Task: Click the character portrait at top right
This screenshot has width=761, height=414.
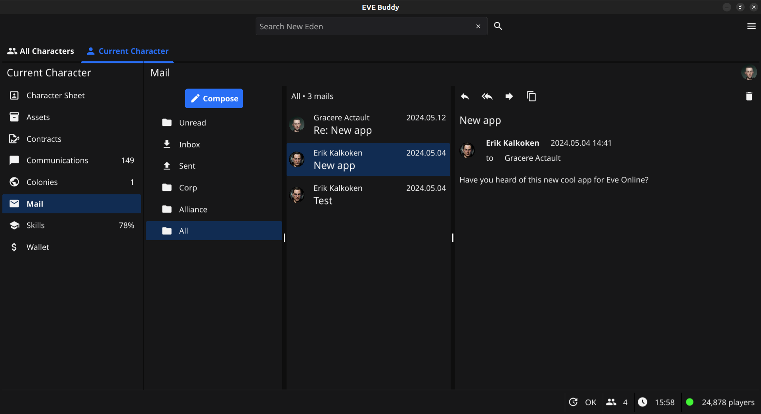Action: (749, 73)
